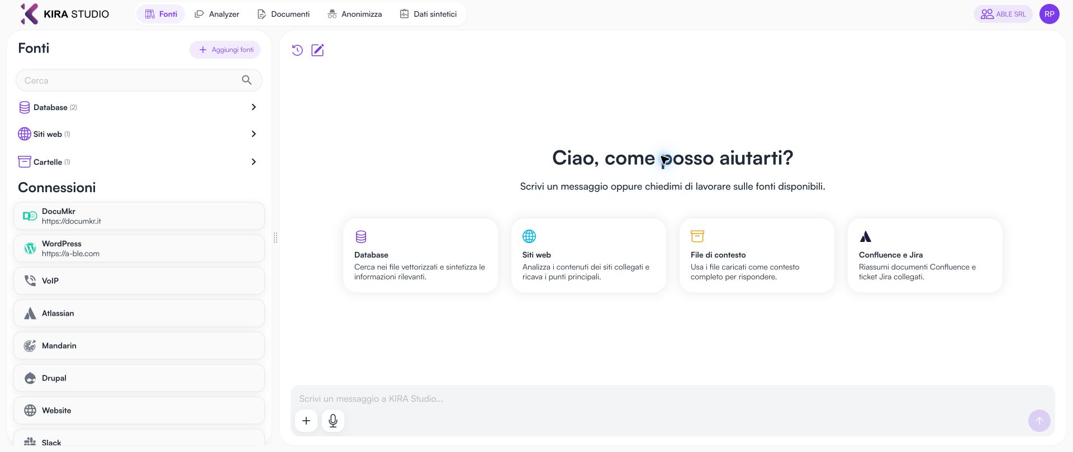1073x452 pixels.
Task: Click the Atlassian connection label
Action: tap(58, 313)
